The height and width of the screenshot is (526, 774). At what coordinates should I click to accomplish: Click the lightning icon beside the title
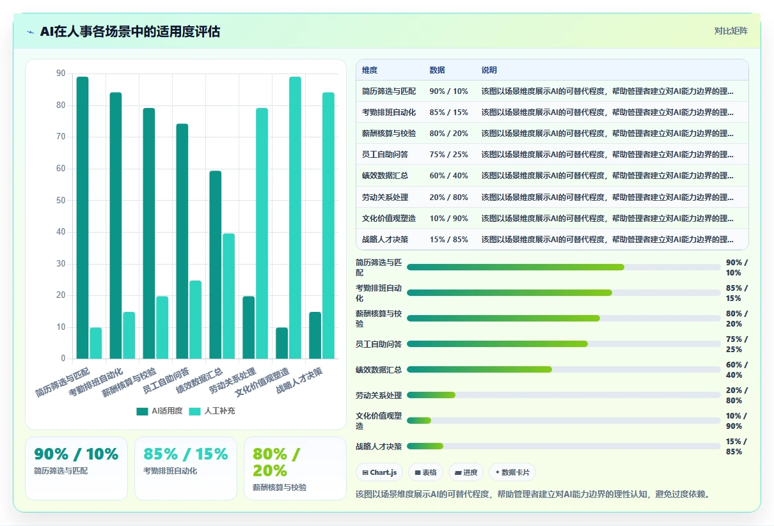coord(31,32)
